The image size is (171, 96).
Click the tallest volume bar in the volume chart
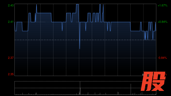click(80, 88)
